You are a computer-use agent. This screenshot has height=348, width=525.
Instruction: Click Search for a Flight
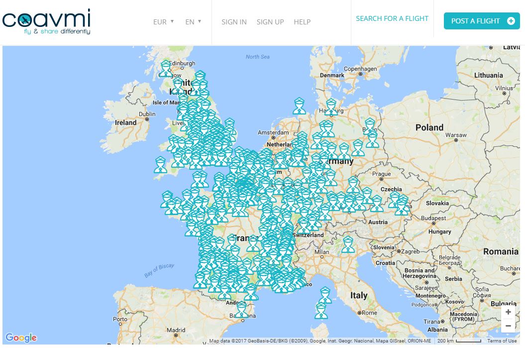[x=392, y=18]
